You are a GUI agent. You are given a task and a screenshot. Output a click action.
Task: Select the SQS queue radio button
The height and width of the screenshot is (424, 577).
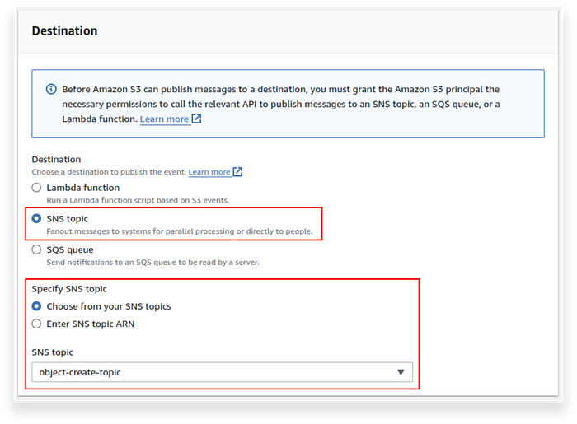coord(36,249)
